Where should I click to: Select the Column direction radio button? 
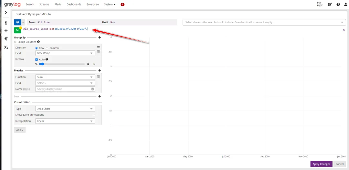tap(47, 48)
